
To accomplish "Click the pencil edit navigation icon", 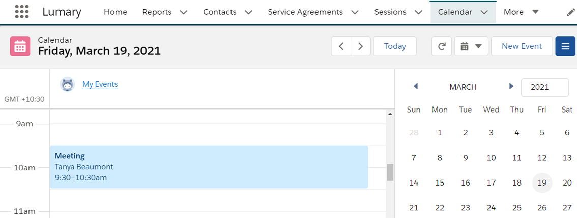I will (571, 12).
